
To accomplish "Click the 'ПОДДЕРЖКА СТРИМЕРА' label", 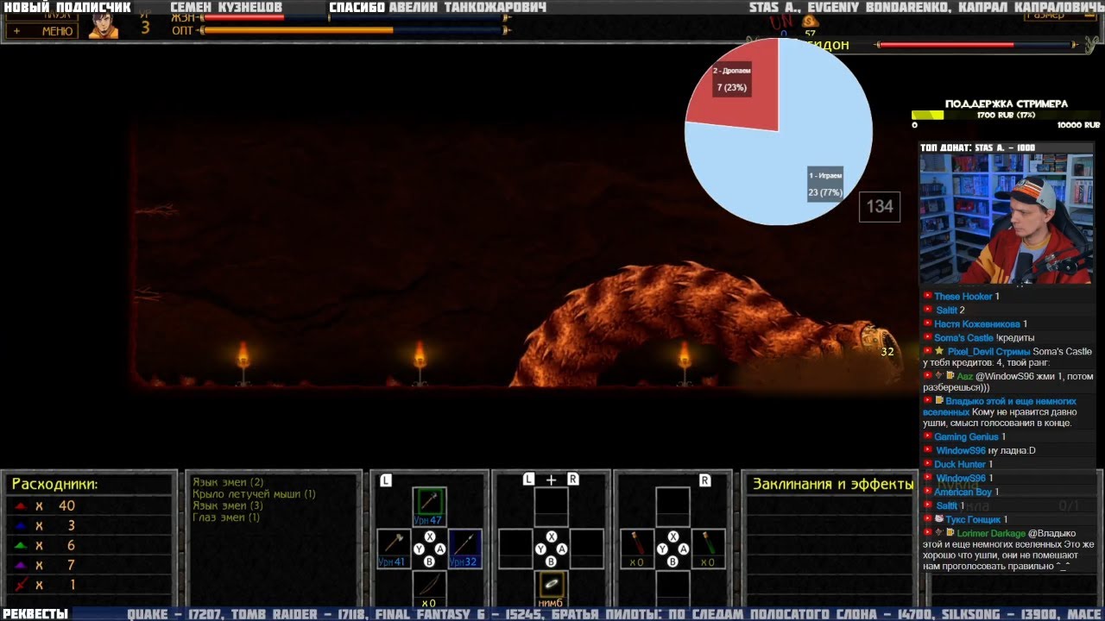I will pyautogui.click(x=1006, y=103).
